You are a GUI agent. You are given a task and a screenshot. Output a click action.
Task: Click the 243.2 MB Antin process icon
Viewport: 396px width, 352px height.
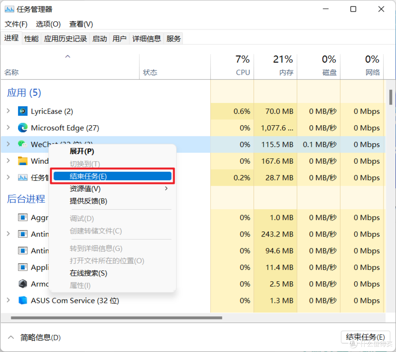(x=23, y=234)
